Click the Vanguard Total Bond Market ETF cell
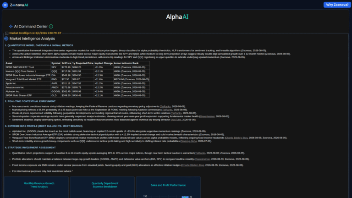 [28, 79]
